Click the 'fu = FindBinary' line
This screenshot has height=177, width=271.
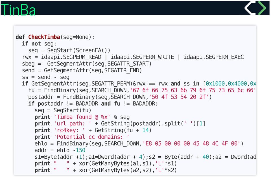pos(142,90)
